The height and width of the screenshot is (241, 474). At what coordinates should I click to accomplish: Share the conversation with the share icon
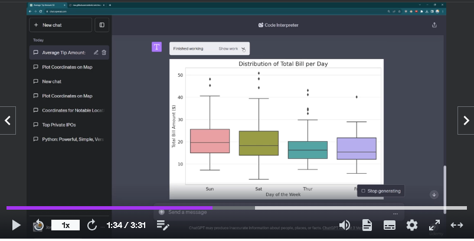click(434, 25)
